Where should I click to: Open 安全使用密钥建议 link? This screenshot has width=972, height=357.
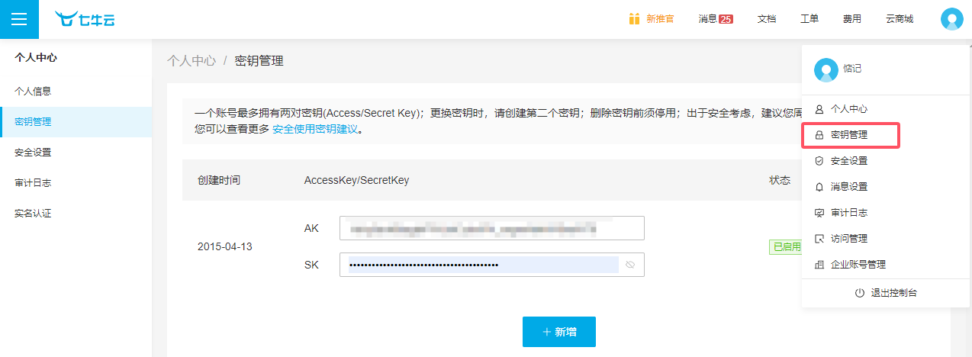tap(315, 129)
